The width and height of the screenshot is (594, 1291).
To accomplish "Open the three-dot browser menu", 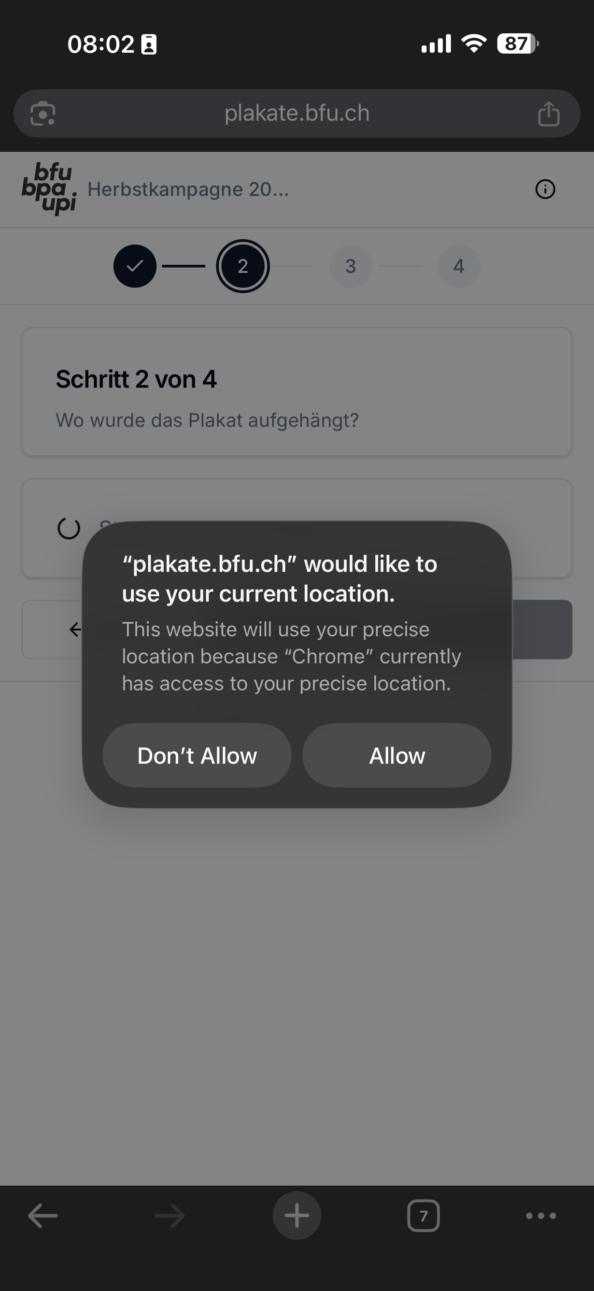I will click(x=540, y=1215).
